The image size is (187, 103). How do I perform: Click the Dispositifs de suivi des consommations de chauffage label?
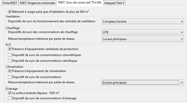tap(43, 32)
